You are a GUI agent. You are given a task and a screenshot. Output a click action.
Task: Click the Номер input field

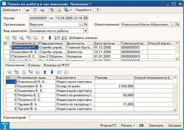(x=39, y=18)
